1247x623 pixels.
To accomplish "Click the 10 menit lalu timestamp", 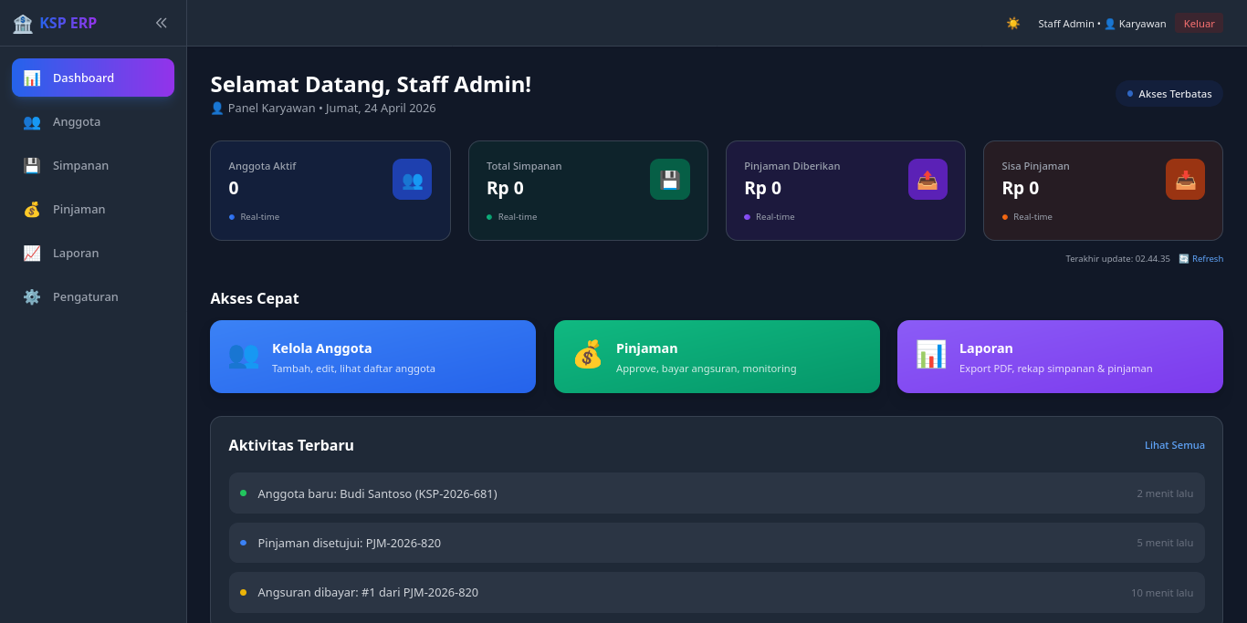I will tap(1162, 593).
